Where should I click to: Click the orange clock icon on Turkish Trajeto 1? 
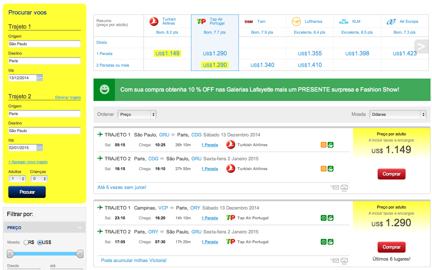pyautogui.click(x=323, y=145)
